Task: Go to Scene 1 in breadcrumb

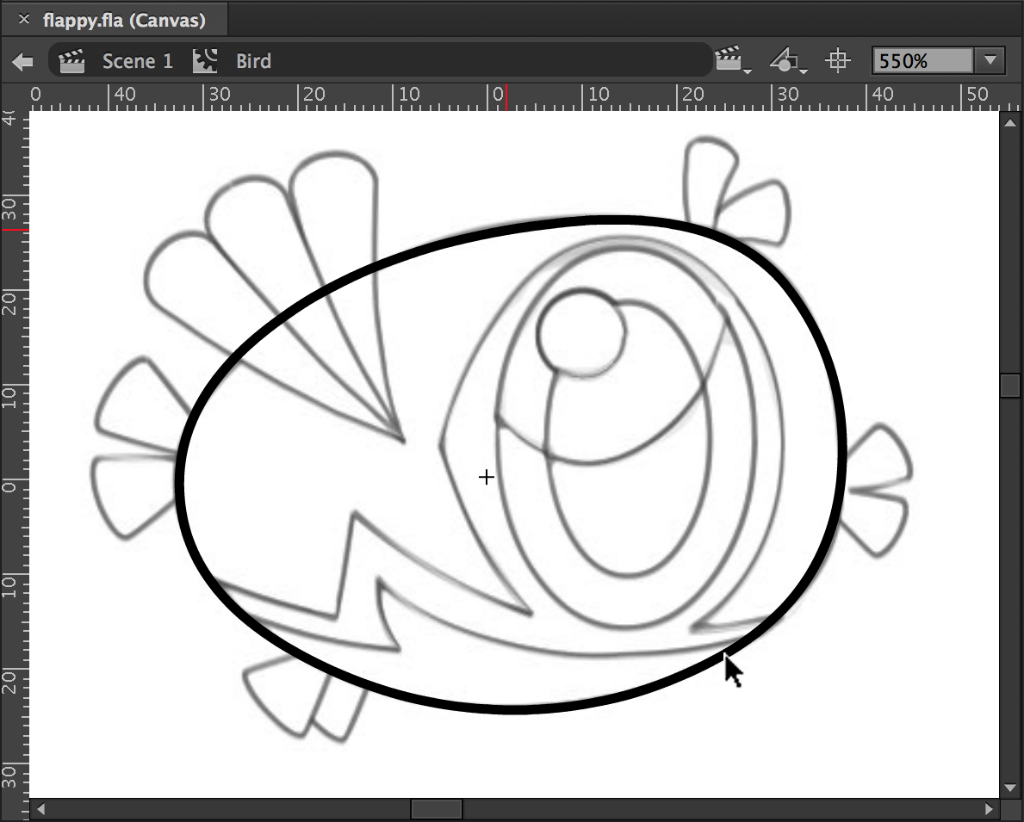Action: [x=137, y=61]
